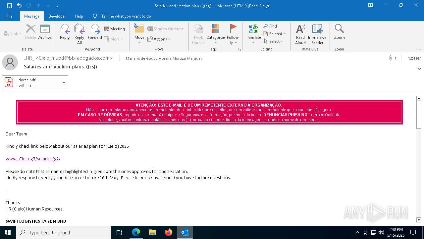Open the Zoom dialog

click(339, 32)
